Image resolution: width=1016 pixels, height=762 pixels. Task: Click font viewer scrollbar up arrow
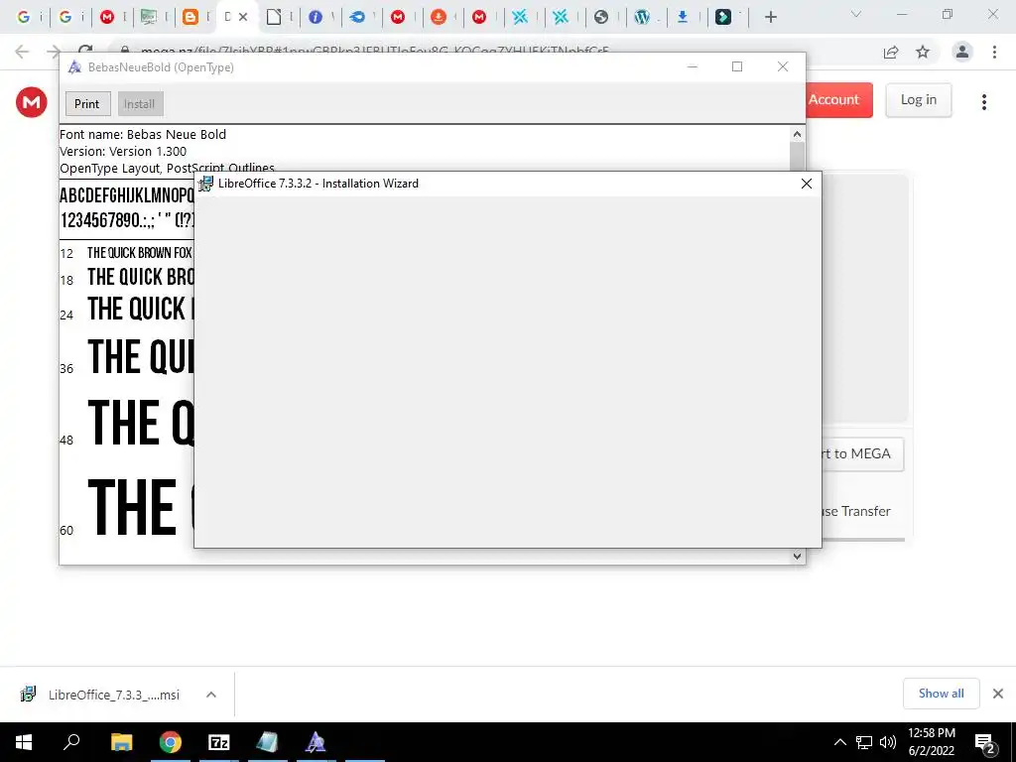point(797,134)
